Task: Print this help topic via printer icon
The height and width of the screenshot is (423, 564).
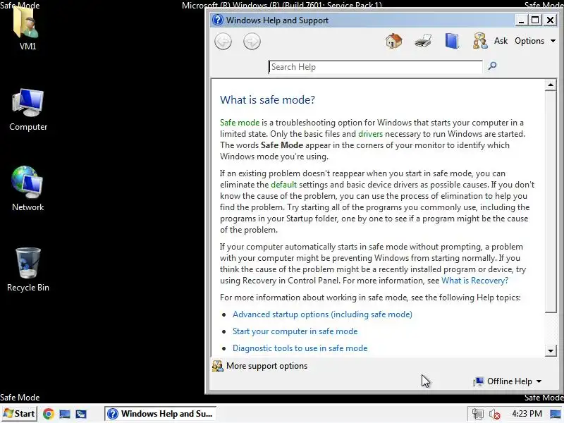Action: (423, 41)
